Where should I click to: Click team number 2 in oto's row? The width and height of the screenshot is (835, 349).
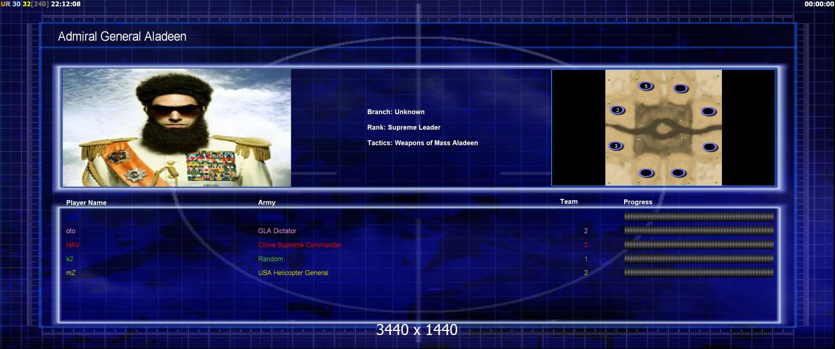click(x=586, y=231)
